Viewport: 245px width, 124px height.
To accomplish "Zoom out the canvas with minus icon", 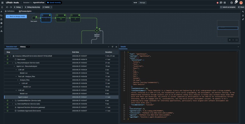I will coord(233,40).
